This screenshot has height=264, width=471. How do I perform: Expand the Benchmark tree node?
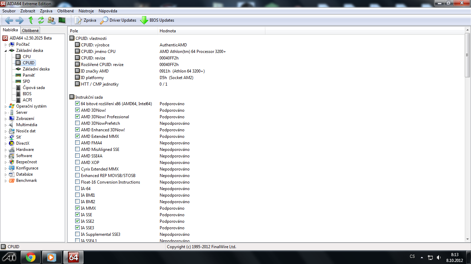click(6, 181)
